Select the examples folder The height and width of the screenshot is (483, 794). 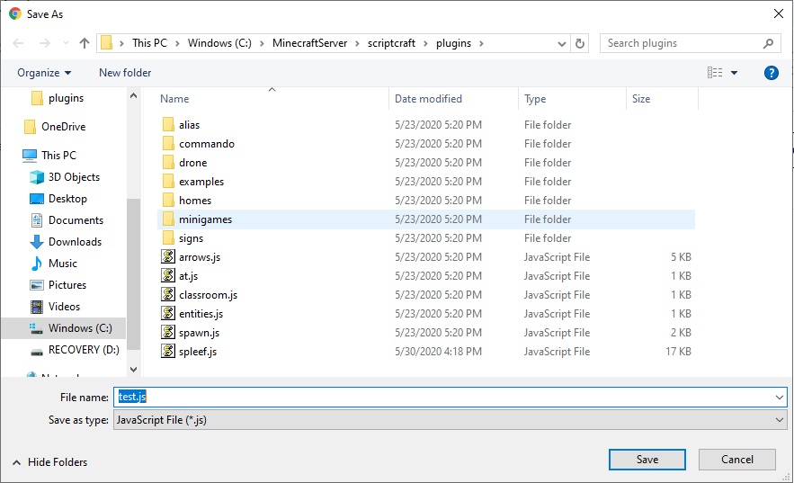[x=201, y=182]
